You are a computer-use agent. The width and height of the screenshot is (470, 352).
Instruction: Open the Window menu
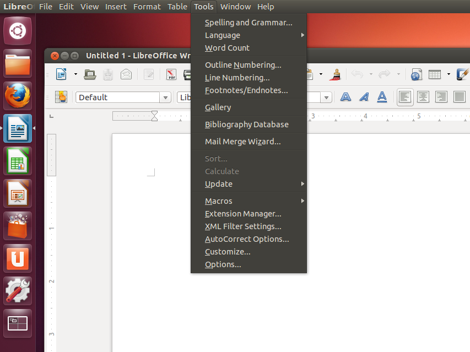coord(236,6)
